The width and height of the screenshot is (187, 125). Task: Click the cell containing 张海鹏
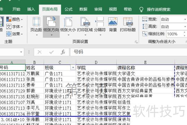35,119
